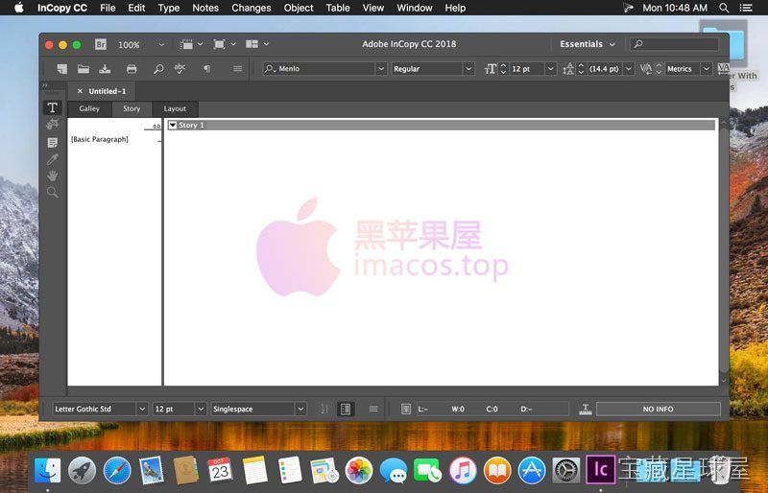Click the Save download-arrow icon

pos(105,69)
